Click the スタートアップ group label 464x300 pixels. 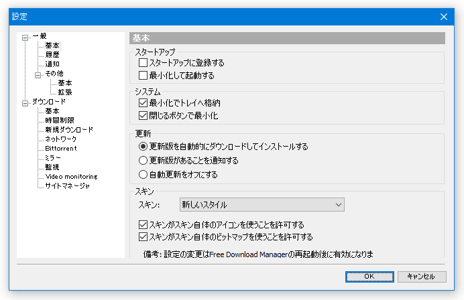click(155, 52)
